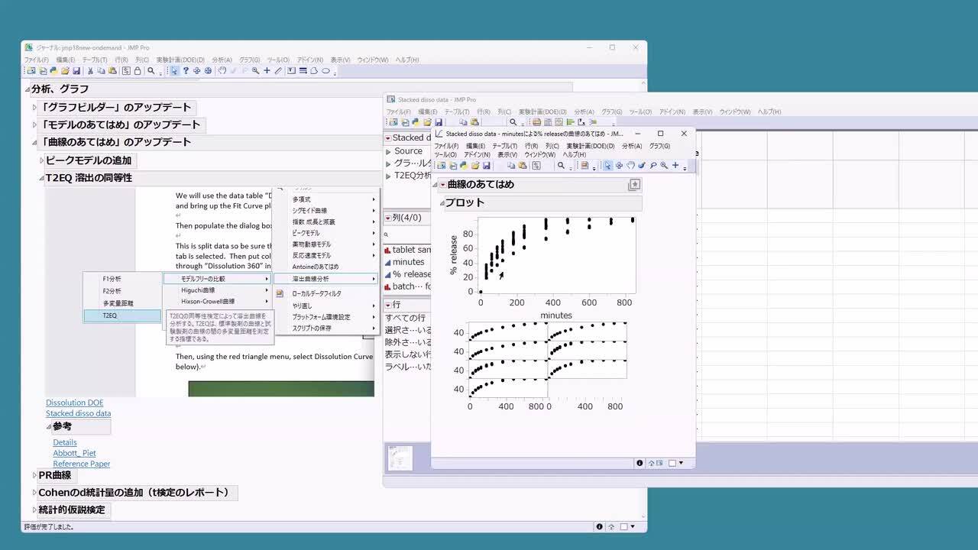Collapse the 「曲線のあてはめ」のアップデート section
Viewport: 978px width, 550px height.
pyautogui.click(x=34, y=142)
